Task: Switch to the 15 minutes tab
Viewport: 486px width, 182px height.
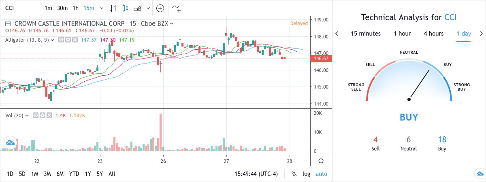Action: pos(366,34)
